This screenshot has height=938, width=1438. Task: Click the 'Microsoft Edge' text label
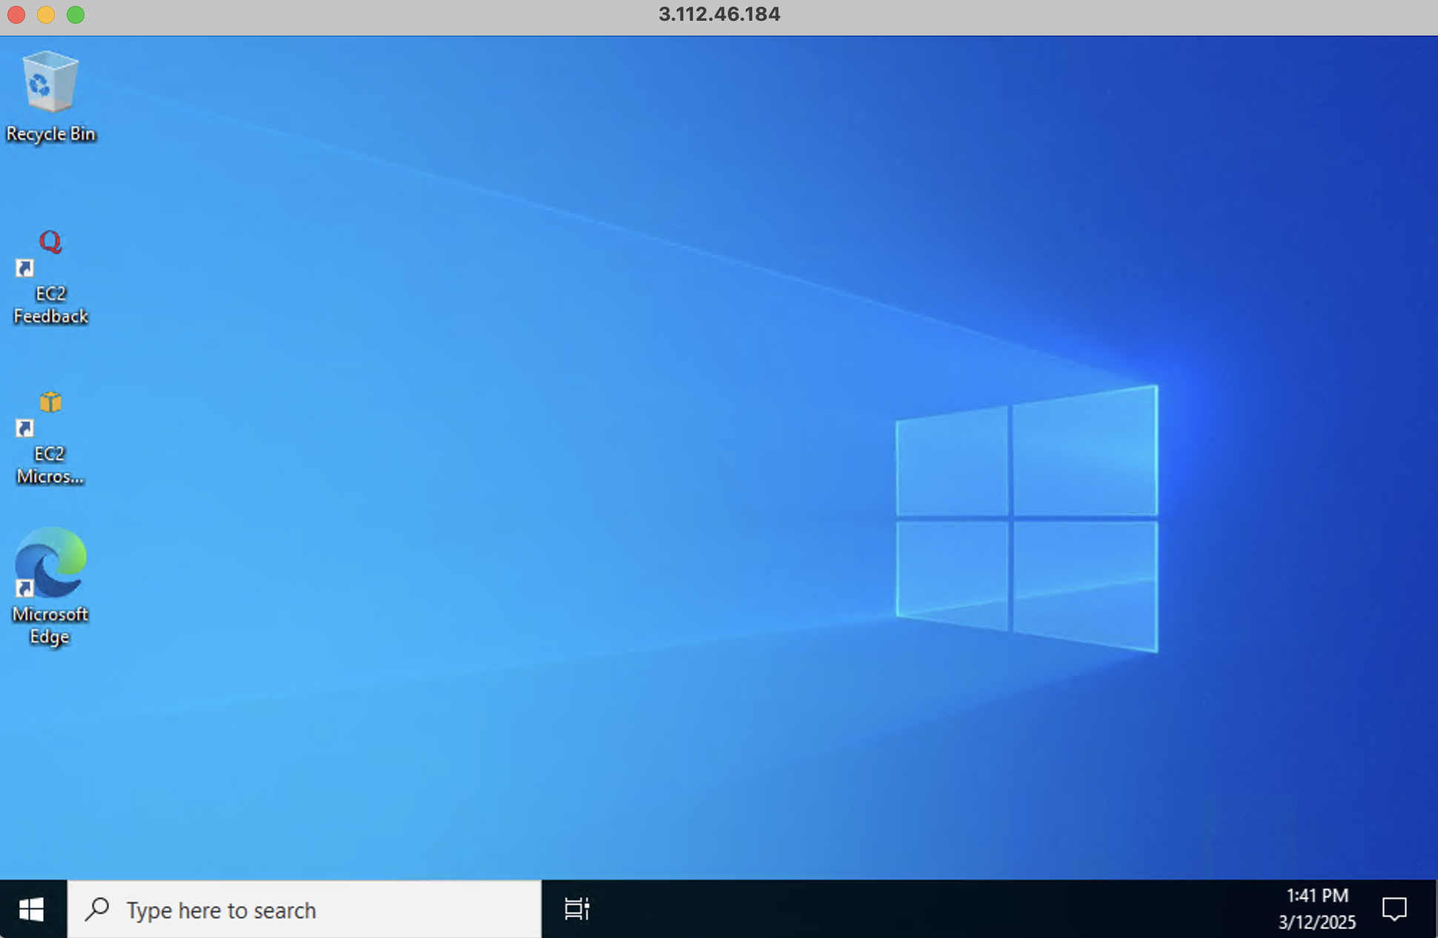tap(50, 625)
